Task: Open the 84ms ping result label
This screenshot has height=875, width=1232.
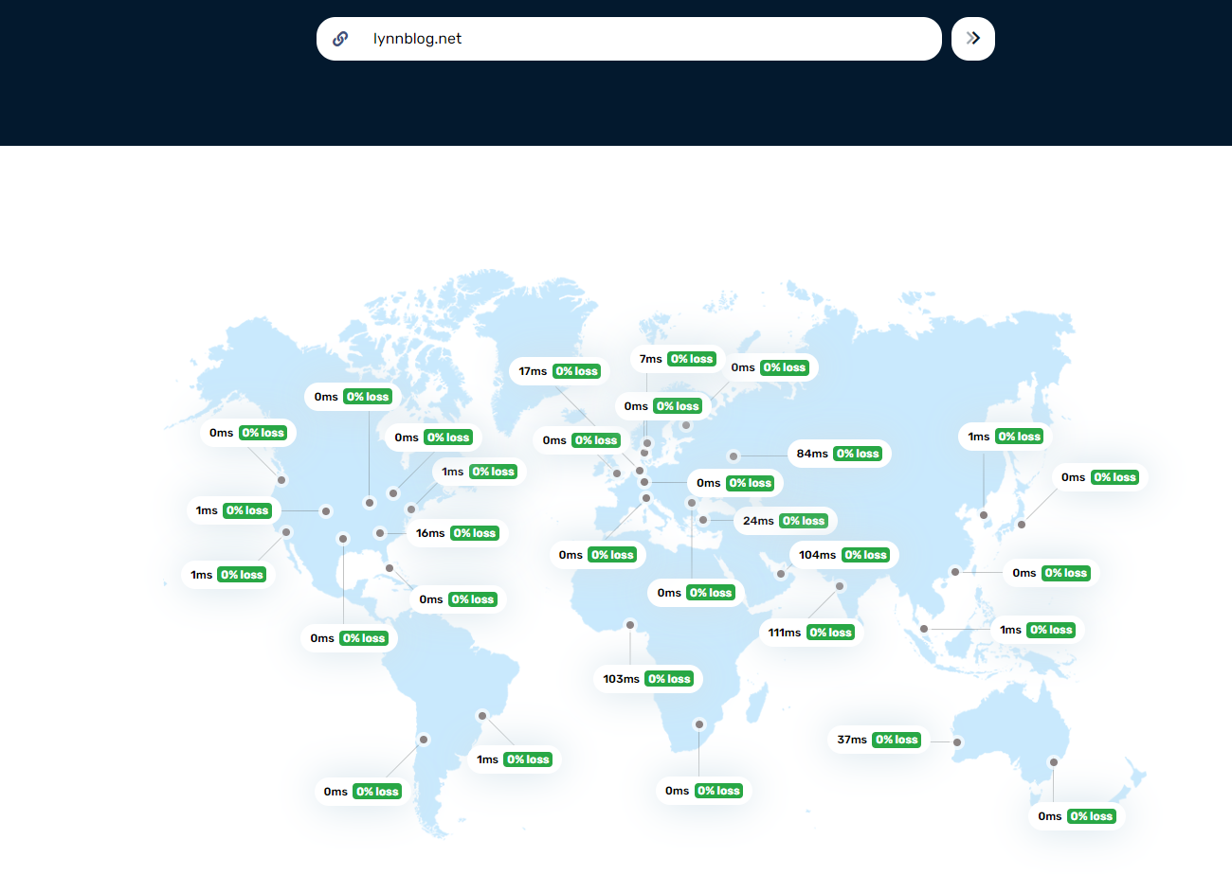Action: pyautogui.click(x=839, y=454)
